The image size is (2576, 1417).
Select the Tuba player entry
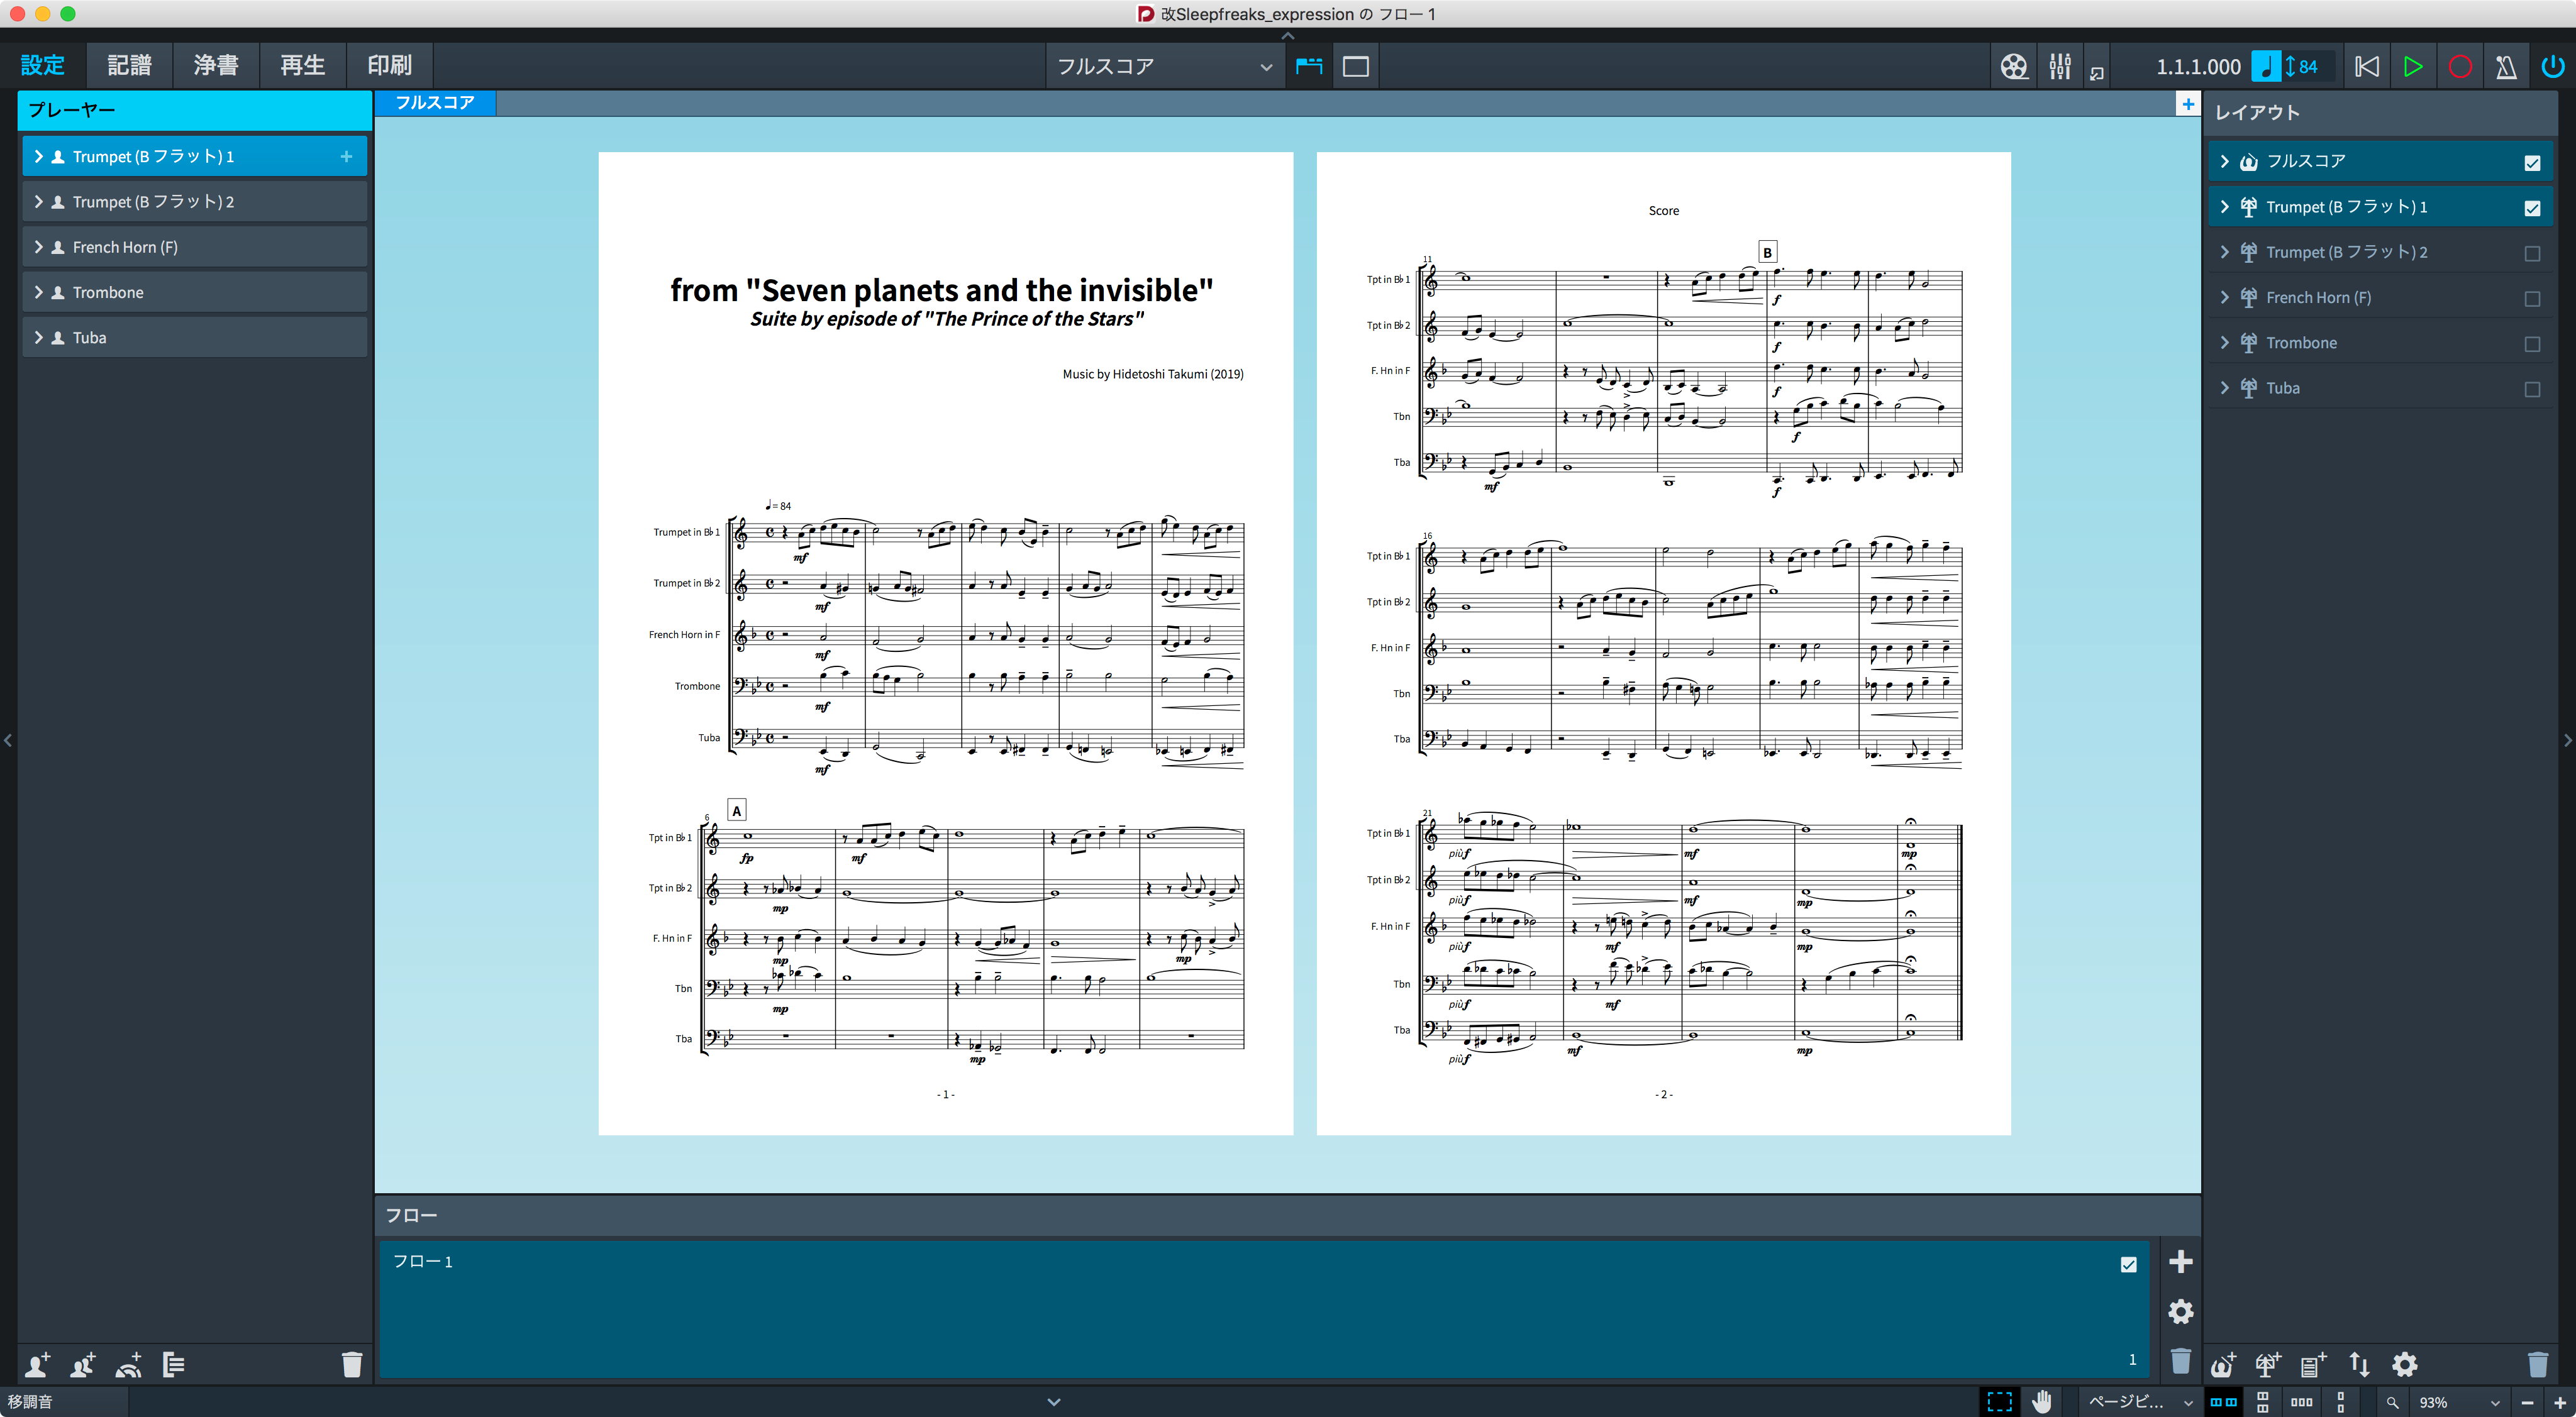194,338
